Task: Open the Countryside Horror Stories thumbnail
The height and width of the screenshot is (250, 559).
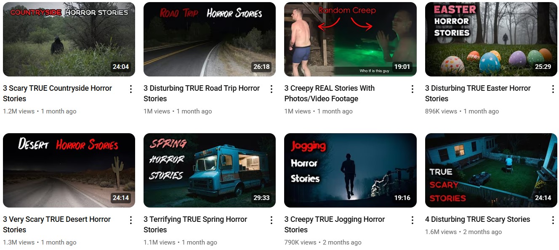Action: tap(69, 39)
